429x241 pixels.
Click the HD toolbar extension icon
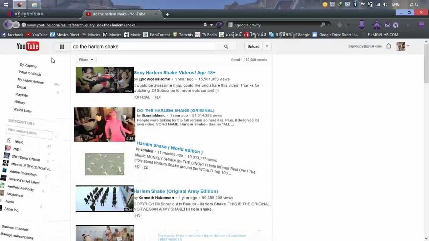point(387,25)
